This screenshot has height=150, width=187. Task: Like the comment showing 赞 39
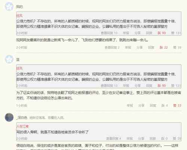coord(177,48)
